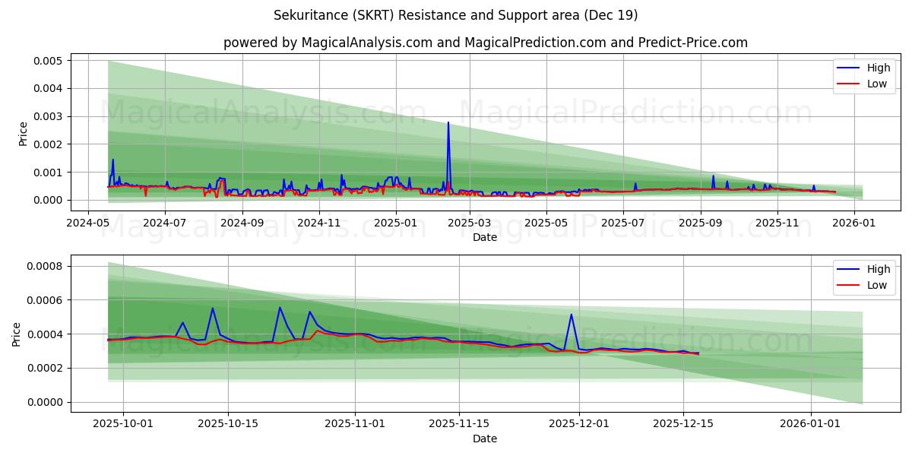Click the blue spike near 2025-12-01
Screen dimensions: 912x456
(572, 316)
